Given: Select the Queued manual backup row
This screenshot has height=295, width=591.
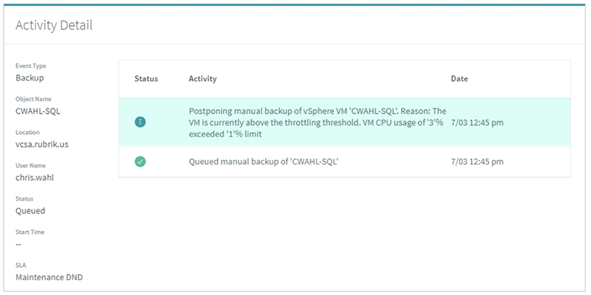Looking at the screenshot, I should point(344,162).
